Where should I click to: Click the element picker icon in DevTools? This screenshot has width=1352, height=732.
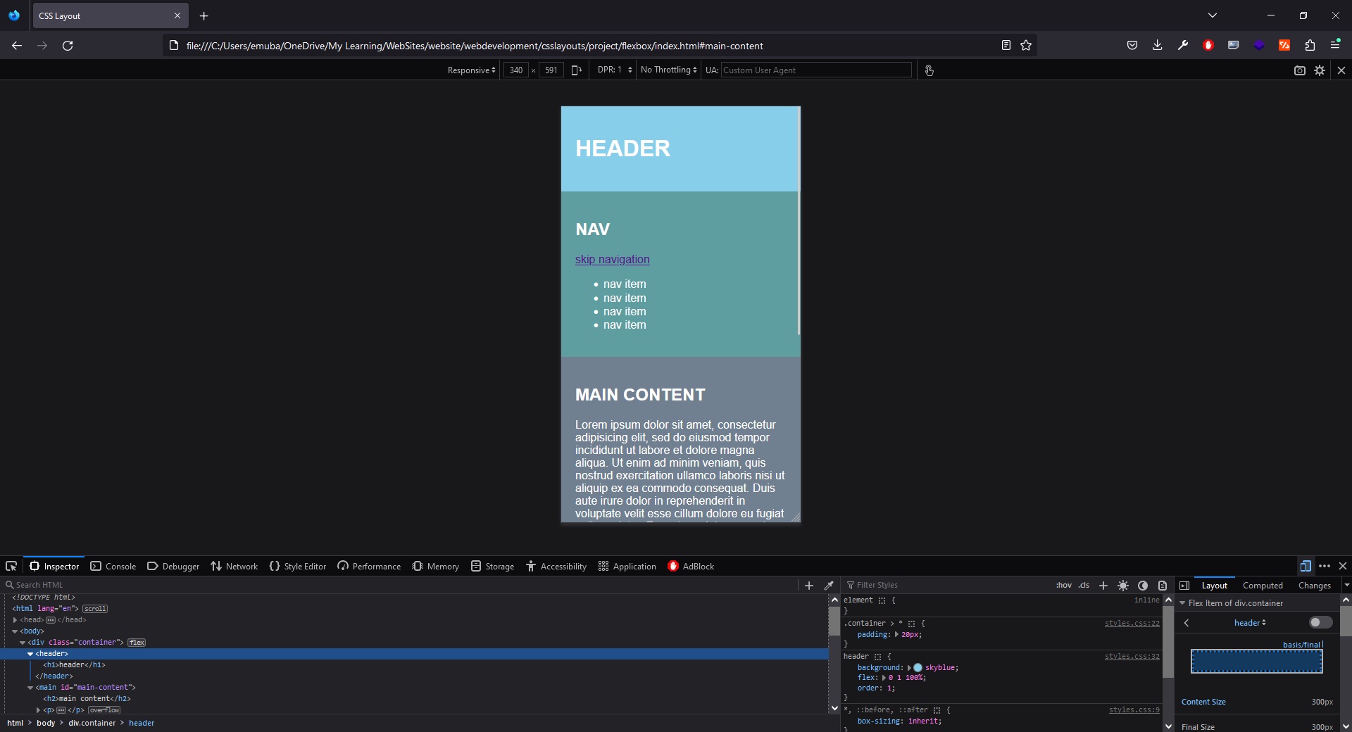11,566
